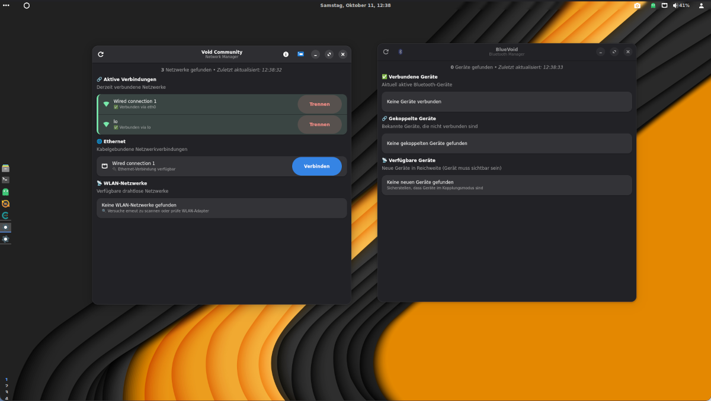Viewport: 711px width, 401px height.
Task: Open the green ghost app in dock
Action: click(6, 192)
